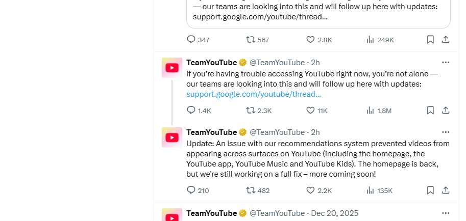The image size is (466, 221).
Task: Open the Dec 20, 2025 timestamp link
Action: coord(334,213)
